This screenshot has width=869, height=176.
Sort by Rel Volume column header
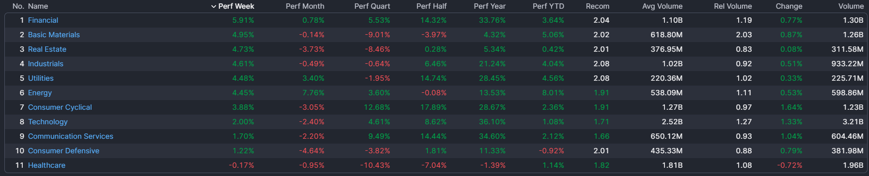(x=733, y=6)
